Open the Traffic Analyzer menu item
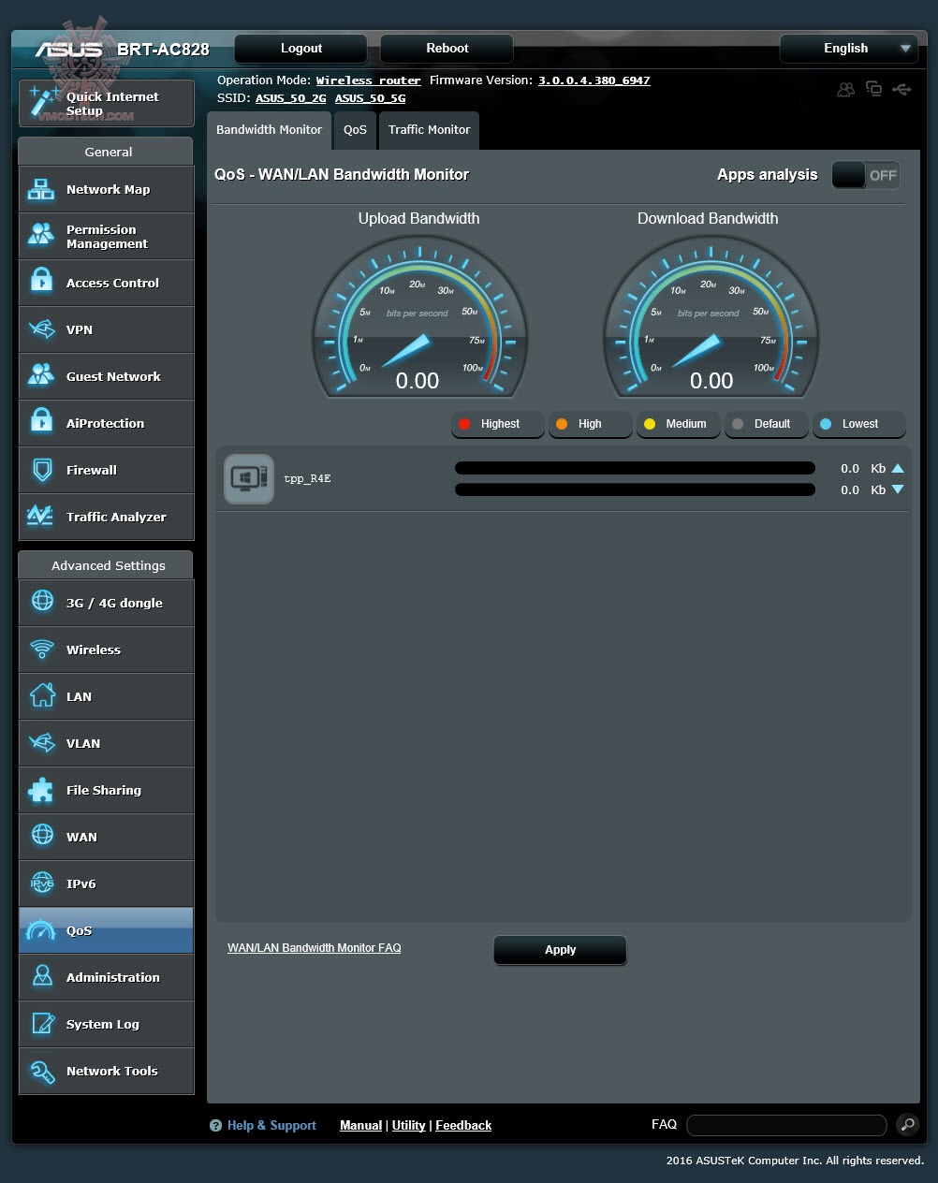 click(106, 517)
